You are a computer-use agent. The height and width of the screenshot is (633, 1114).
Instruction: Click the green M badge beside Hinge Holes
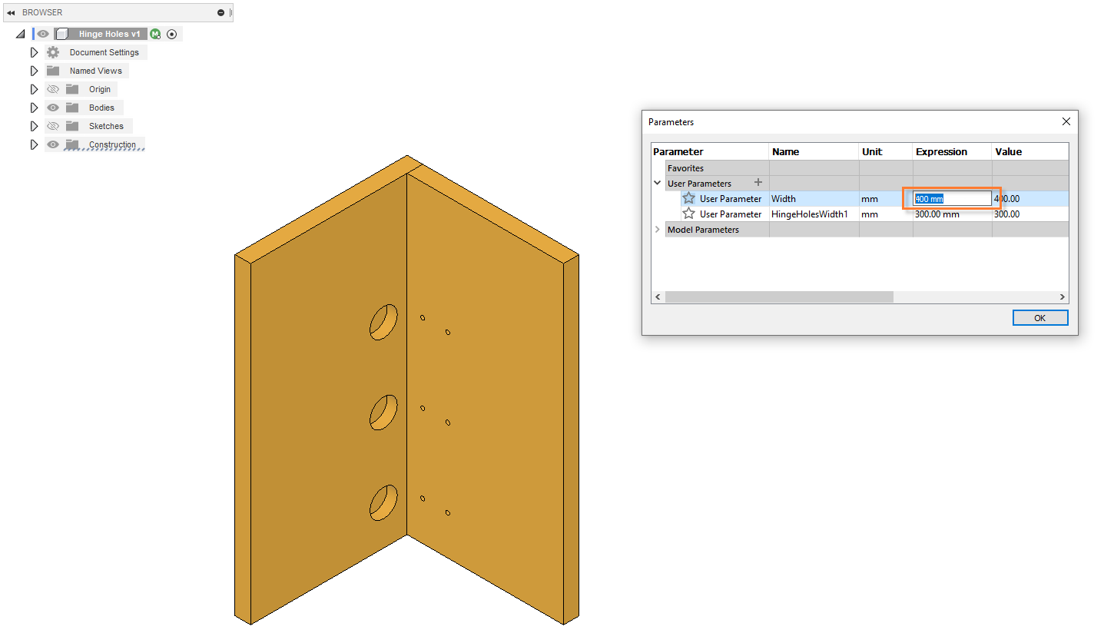tap(156, 34)
